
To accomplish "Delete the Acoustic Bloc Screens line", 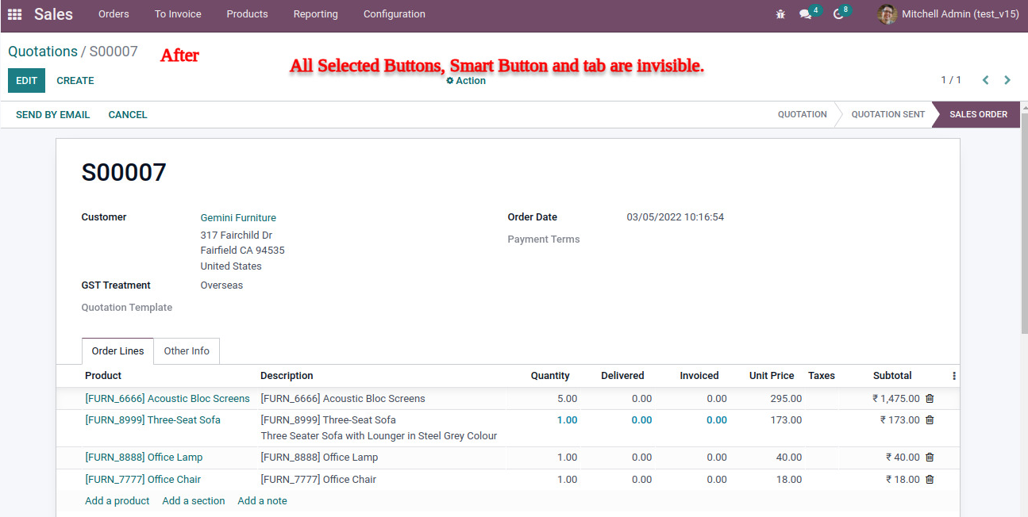I will coord(930,399).
